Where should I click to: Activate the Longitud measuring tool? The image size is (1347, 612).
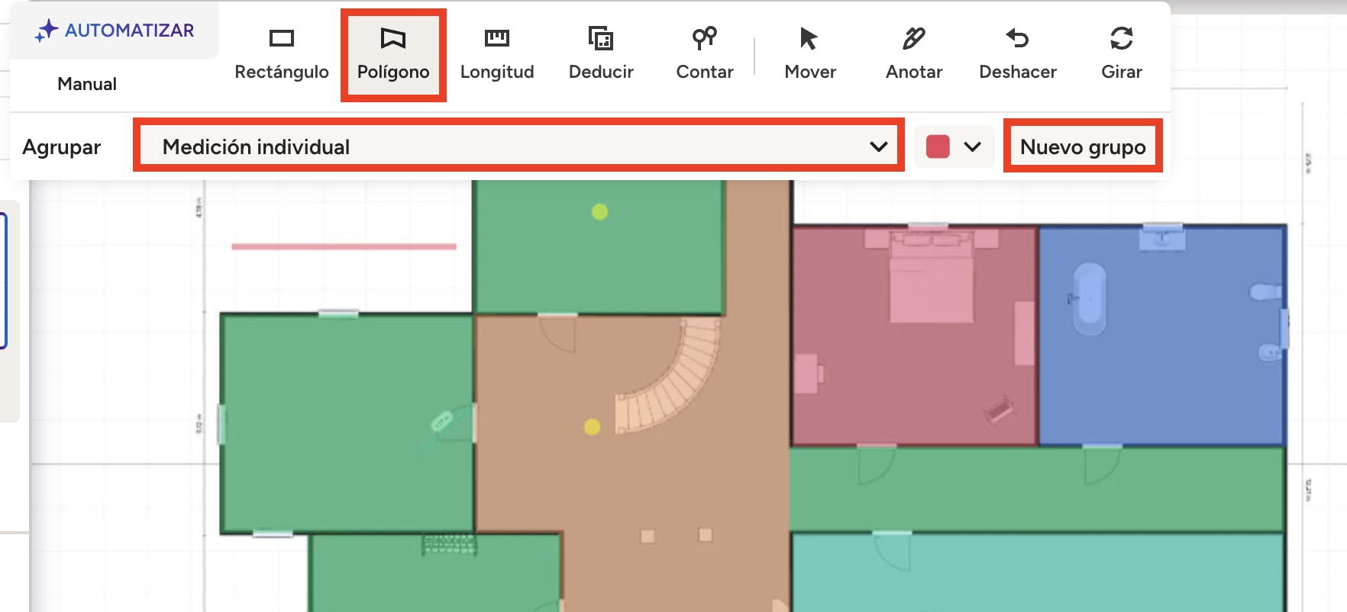(x=496, y=54)
